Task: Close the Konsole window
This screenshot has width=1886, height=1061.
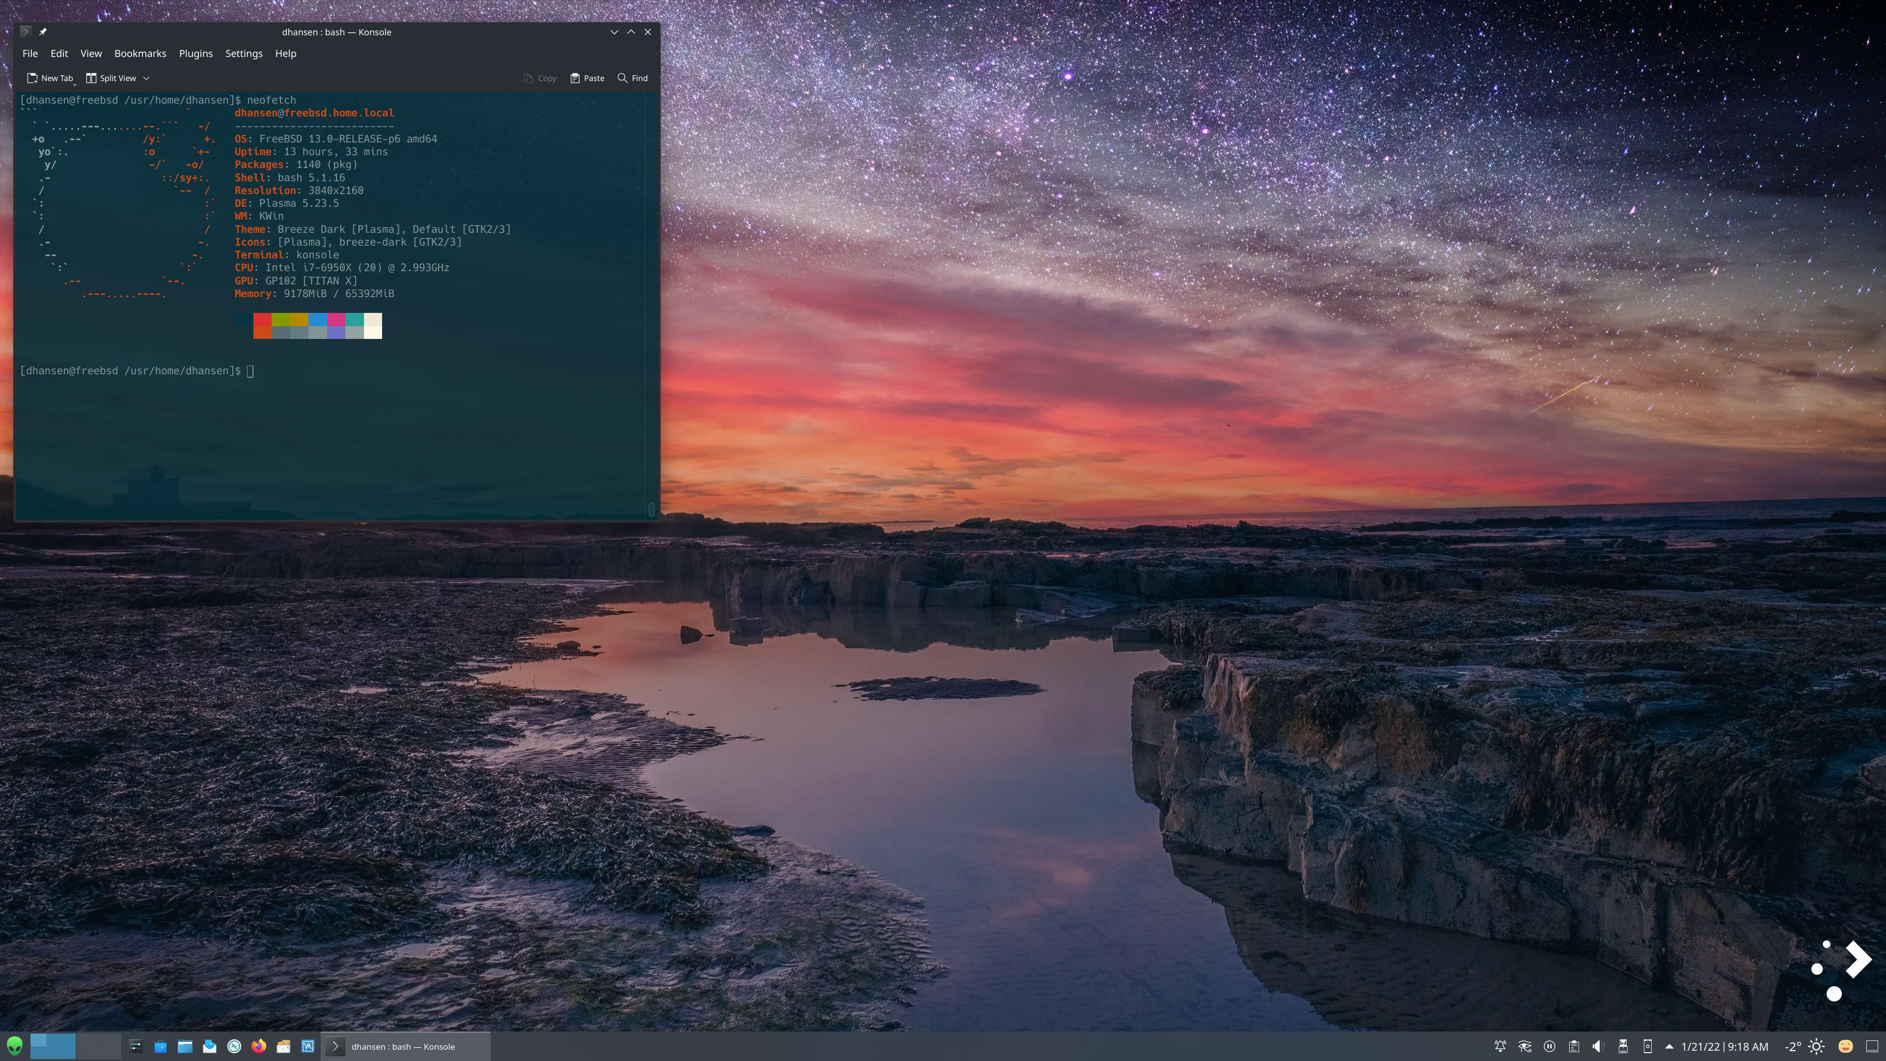Action: (648, 31)
